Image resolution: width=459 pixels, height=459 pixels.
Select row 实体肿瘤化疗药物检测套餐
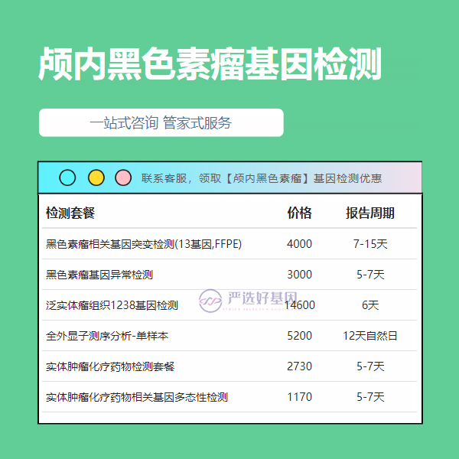pos(229,366)
